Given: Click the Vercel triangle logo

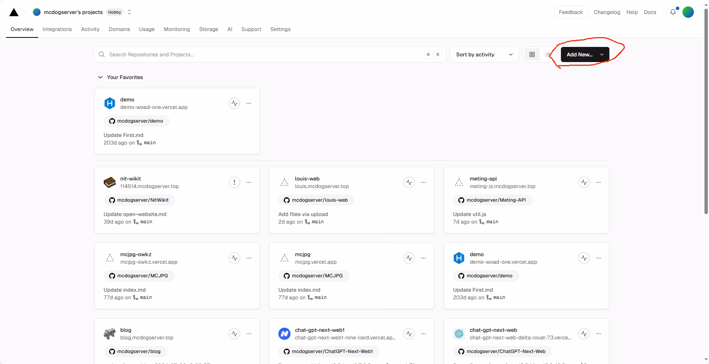Looking at the screenshot, I should click(14, 12).
